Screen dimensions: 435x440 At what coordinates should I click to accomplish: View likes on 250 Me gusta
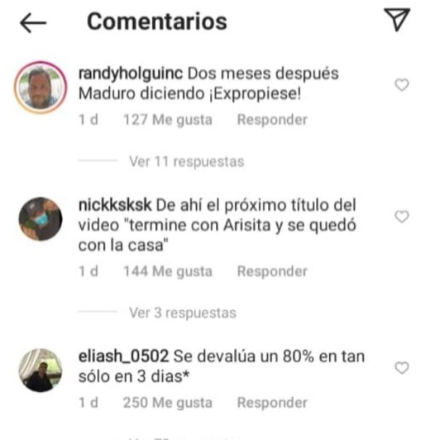click(167, 403)
